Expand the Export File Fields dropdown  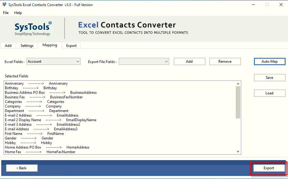coord(144,61)
